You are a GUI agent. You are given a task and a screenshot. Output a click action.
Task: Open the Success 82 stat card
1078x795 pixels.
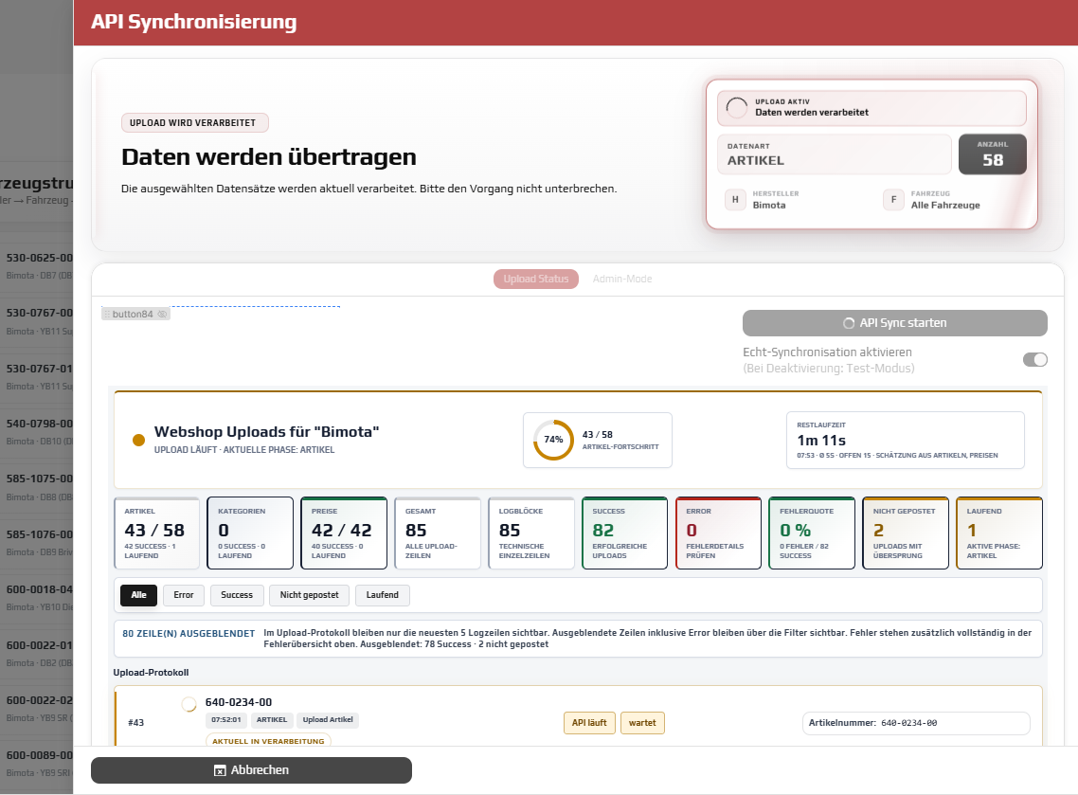pyautogui.click(x=624, y=533)
